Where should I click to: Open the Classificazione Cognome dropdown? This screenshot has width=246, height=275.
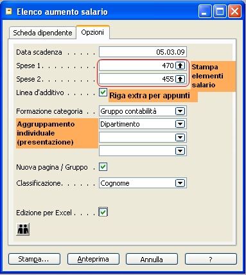pyautogui.click(x=180, y=183)
